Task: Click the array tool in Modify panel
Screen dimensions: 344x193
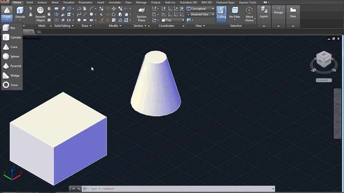Action: click(x=126, y=20)
